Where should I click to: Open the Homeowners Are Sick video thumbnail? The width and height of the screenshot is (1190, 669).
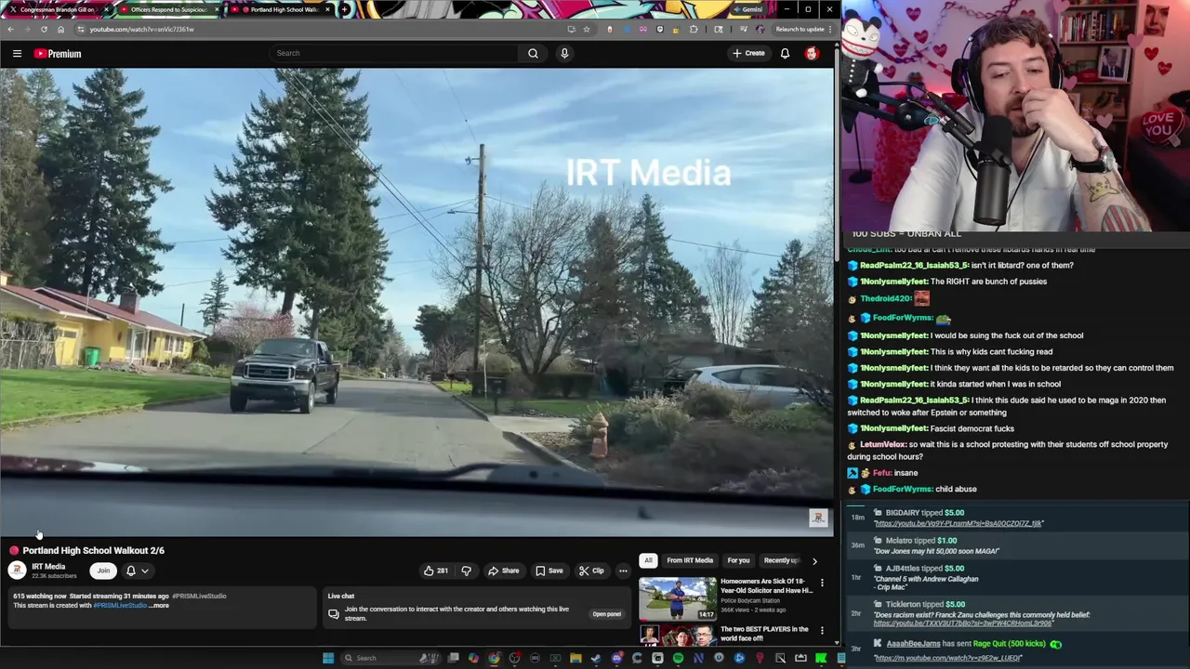(x=678, y=598)
